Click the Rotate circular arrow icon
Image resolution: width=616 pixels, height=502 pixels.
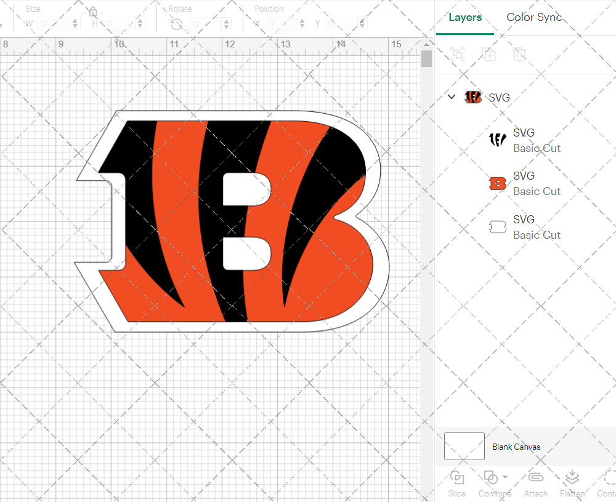tap(176, 25)
